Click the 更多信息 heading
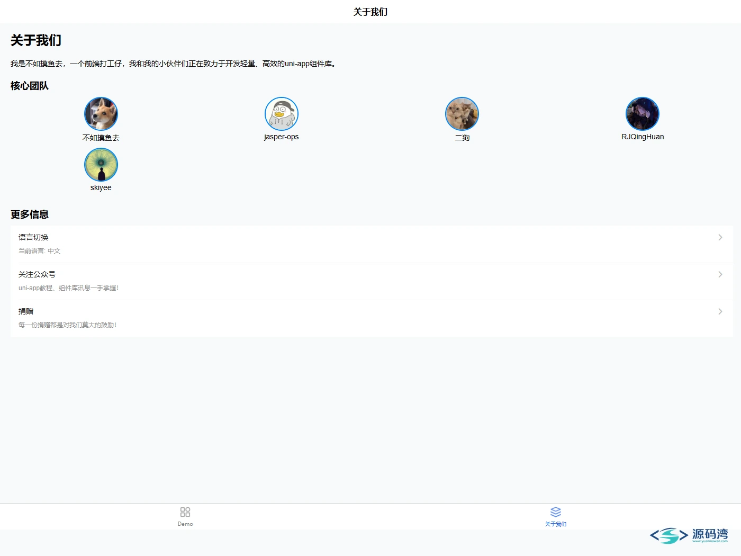The height and width of the screenshot is (556, 741). click(x=30, y=214)
